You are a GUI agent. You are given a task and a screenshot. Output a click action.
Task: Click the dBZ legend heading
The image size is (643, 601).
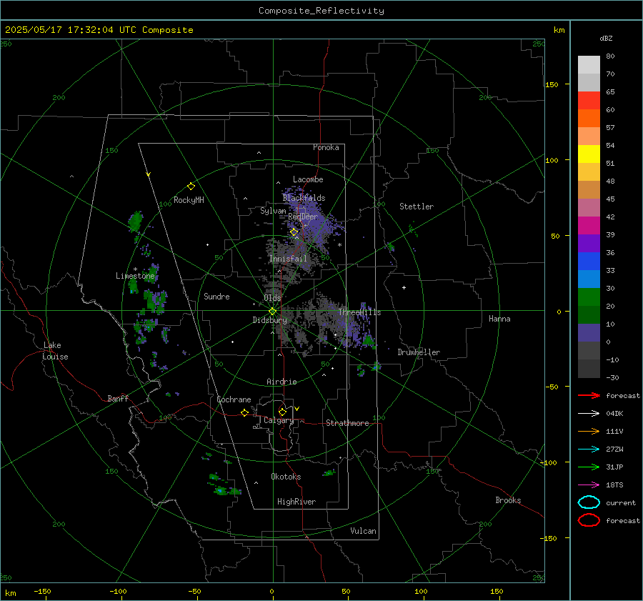pos(606,38)
